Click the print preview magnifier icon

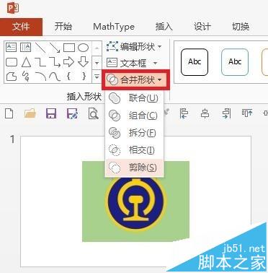point(93,113)
